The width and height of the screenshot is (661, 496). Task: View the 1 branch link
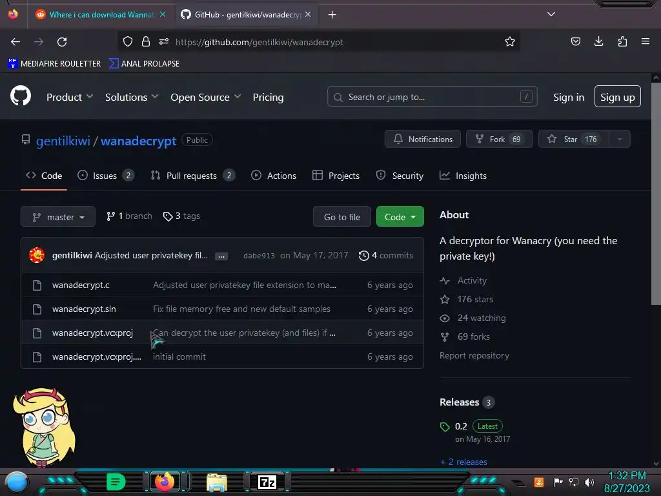point(129,216)
